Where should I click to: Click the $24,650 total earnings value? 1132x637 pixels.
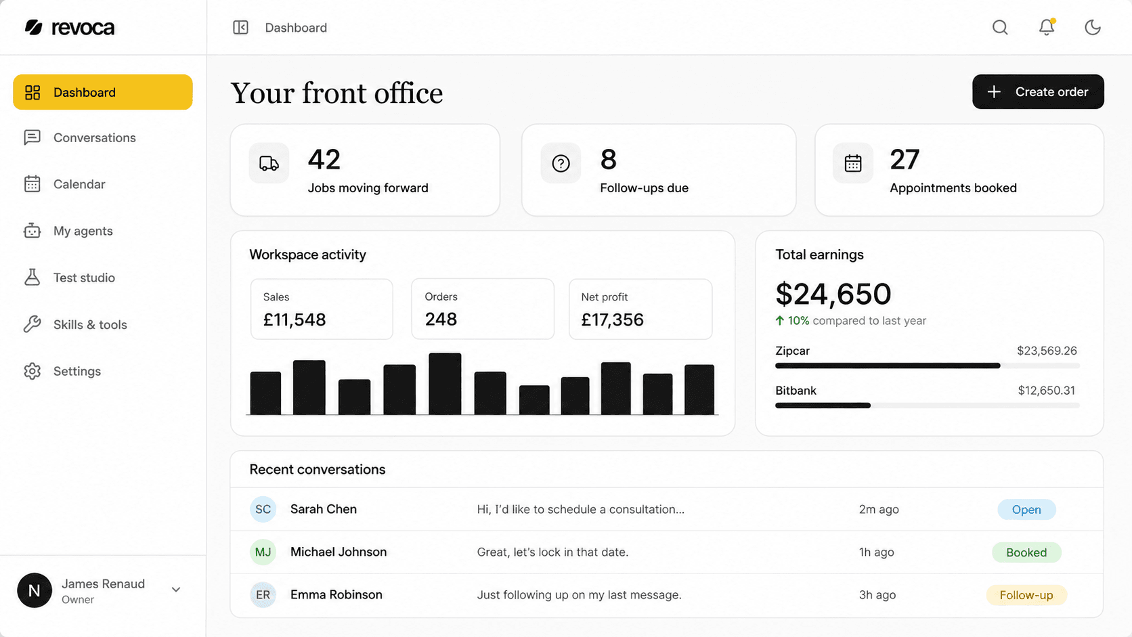(x=833, y=294)
